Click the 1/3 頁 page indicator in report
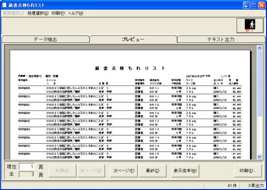267x190 pixels. 225,76
